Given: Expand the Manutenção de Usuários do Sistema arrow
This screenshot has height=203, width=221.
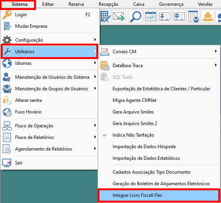Looking at the screenshot, I should pos(95,77).
